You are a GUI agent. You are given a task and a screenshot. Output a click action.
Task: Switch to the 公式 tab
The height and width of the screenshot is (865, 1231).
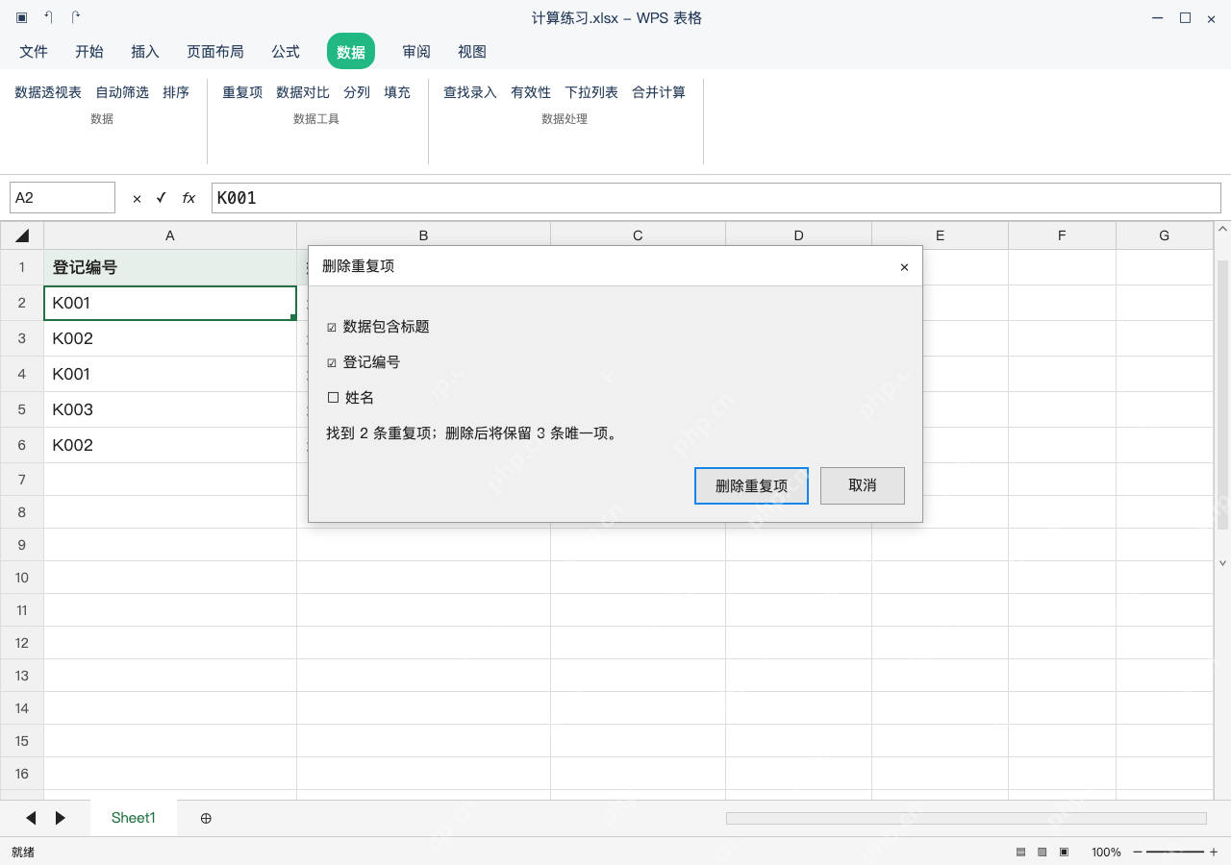pyautogui.click(x=286, y=52)
